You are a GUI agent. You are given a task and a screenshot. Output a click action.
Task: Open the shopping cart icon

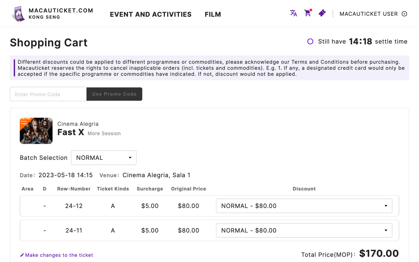point(308,13)
